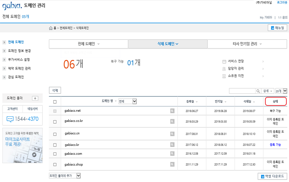Open the 전체 도메인 tab
Image resolution: width=289 pixels, height=182 pixels.
(x=88, y=44)
